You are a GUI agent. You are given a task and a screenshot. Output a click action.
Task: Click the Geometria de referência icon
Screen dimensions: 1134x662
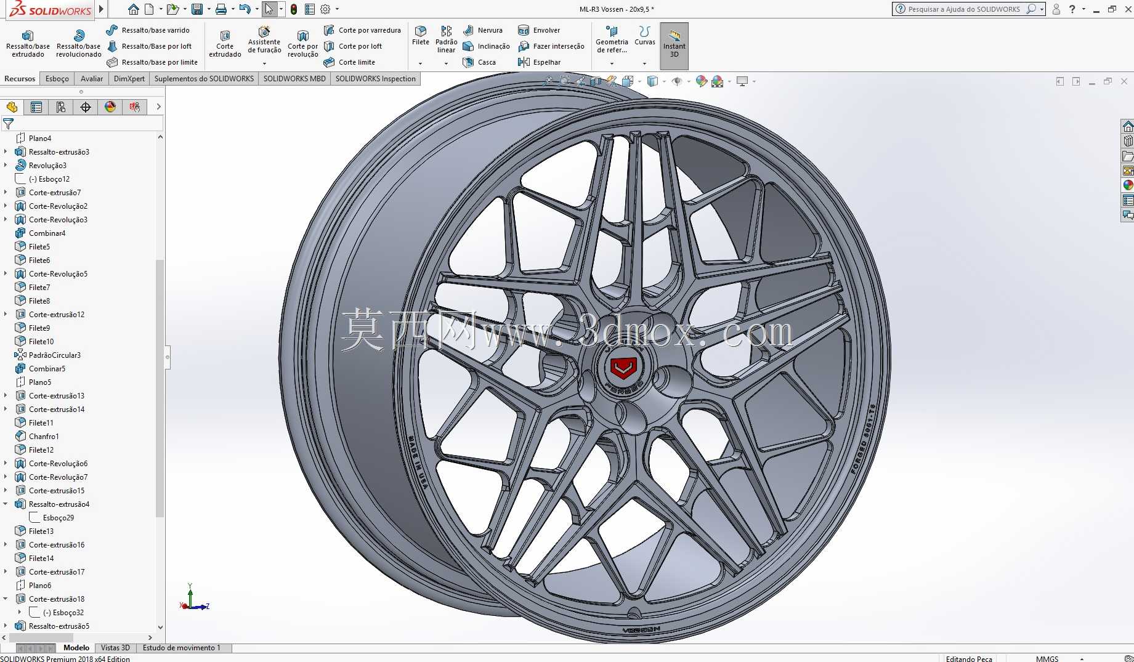pos(612,31)
